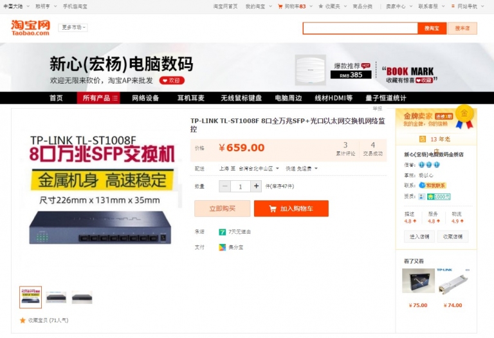
Task: Open the ¥74.00 SFP module product image
Action: click(453, 281)
